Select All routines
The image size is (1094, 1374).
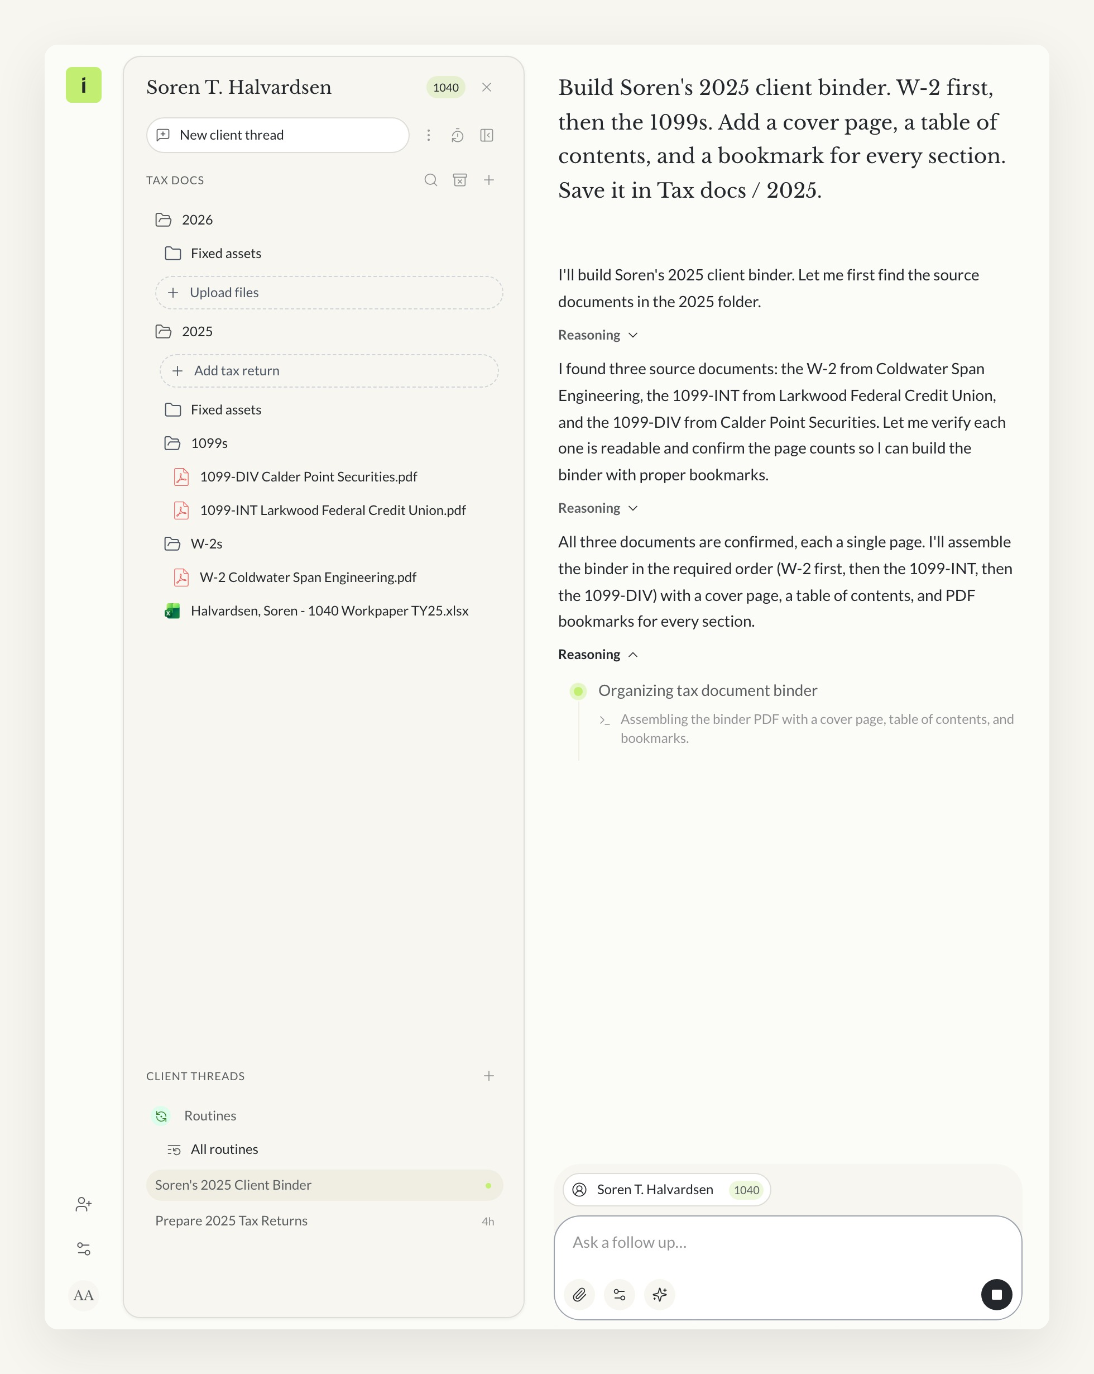(213, 1149)
